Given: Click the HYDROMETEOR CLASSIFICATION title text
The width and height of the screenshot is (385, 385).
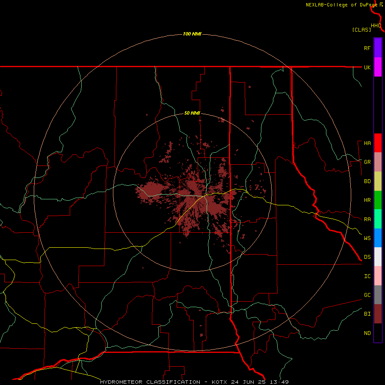Looking at the screenshot, I should pyautogui.click(x=150, y=382).
